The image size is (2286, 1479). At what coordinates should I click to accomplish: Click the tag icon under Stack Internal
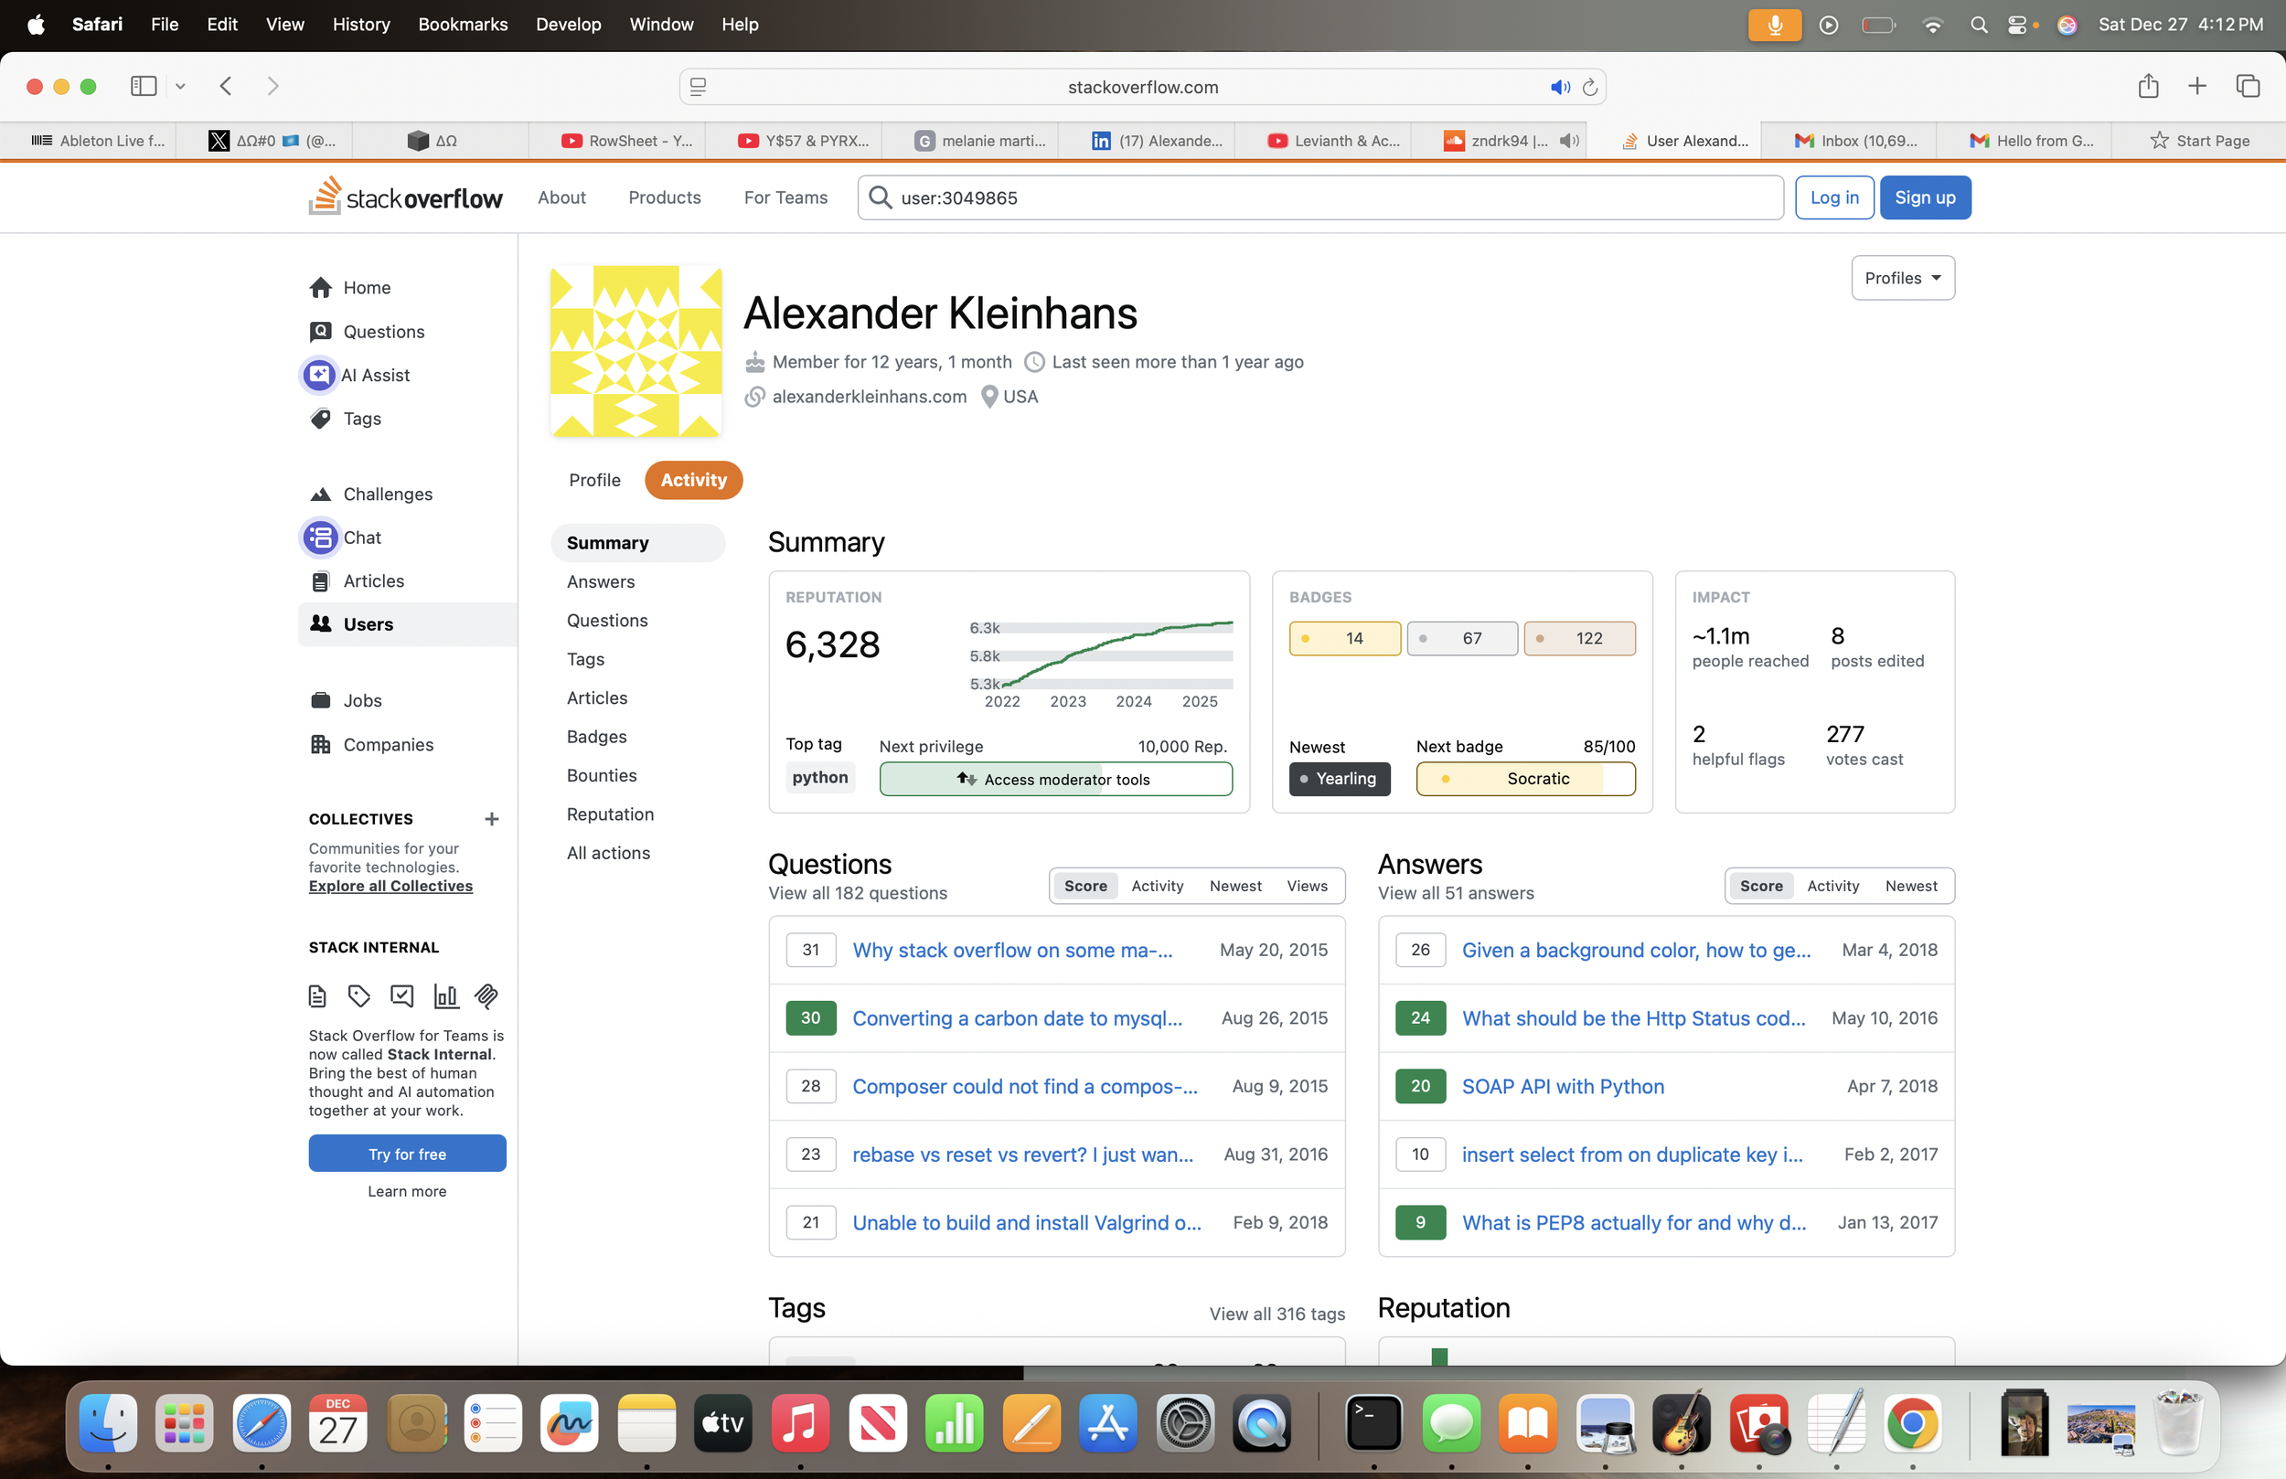tap(359, 996)
